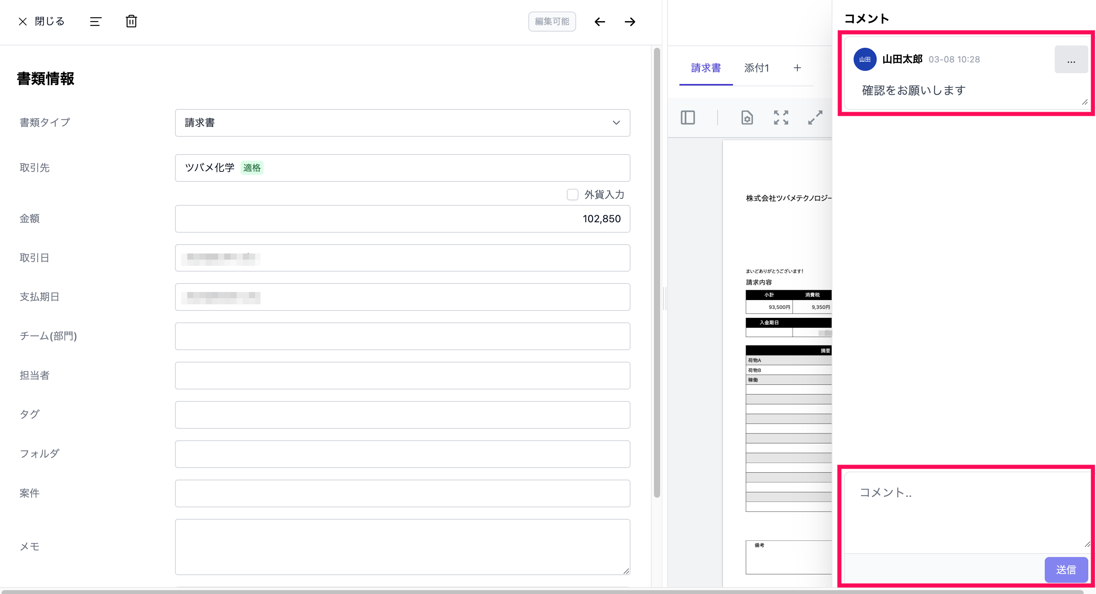1096x594 pixels.
Task: Click the 金額 field showing 102,850
Action: point(402,219)
